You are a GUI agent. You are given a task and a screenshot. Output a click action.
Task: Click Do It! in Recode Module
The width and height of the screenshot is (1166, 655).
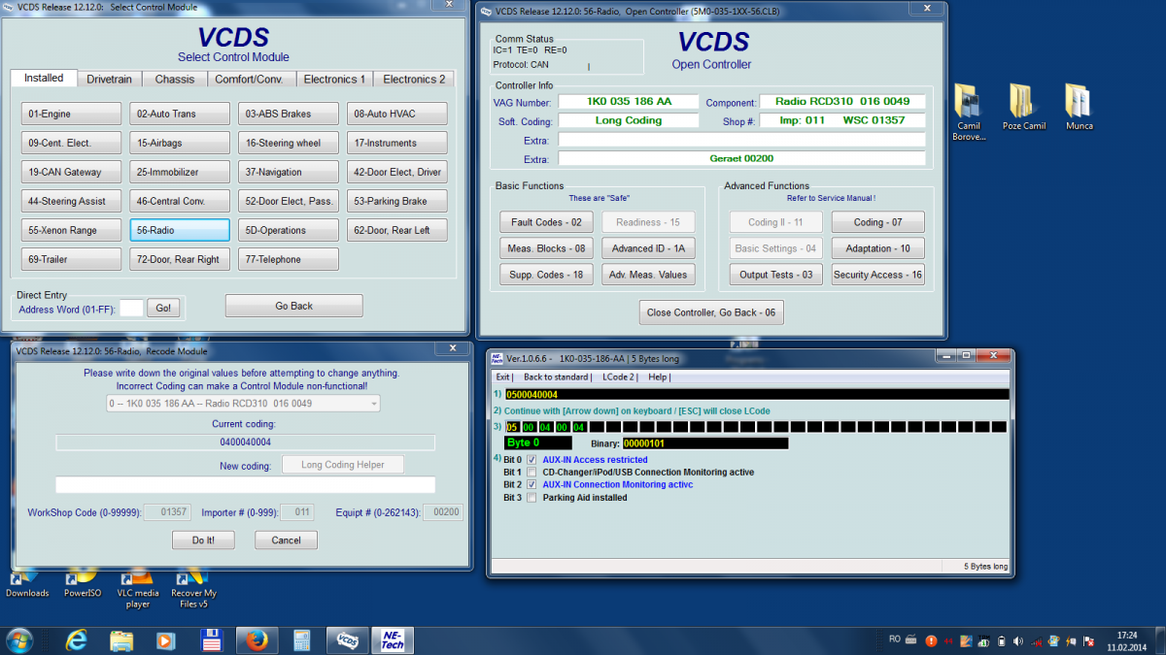pos(203,540)
